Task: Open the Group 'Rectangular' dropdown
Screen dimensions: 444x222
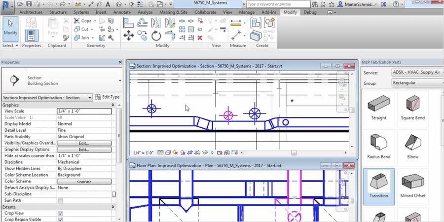Action: 418,83
